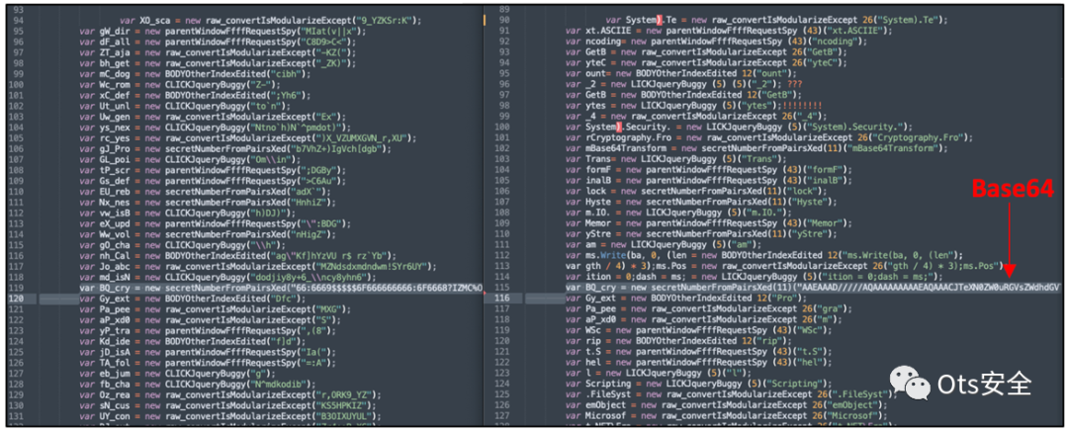This screenshot has height=432, width=1068.
Task: Click the string "Dfc" in left pane
Action: point(286,298)
